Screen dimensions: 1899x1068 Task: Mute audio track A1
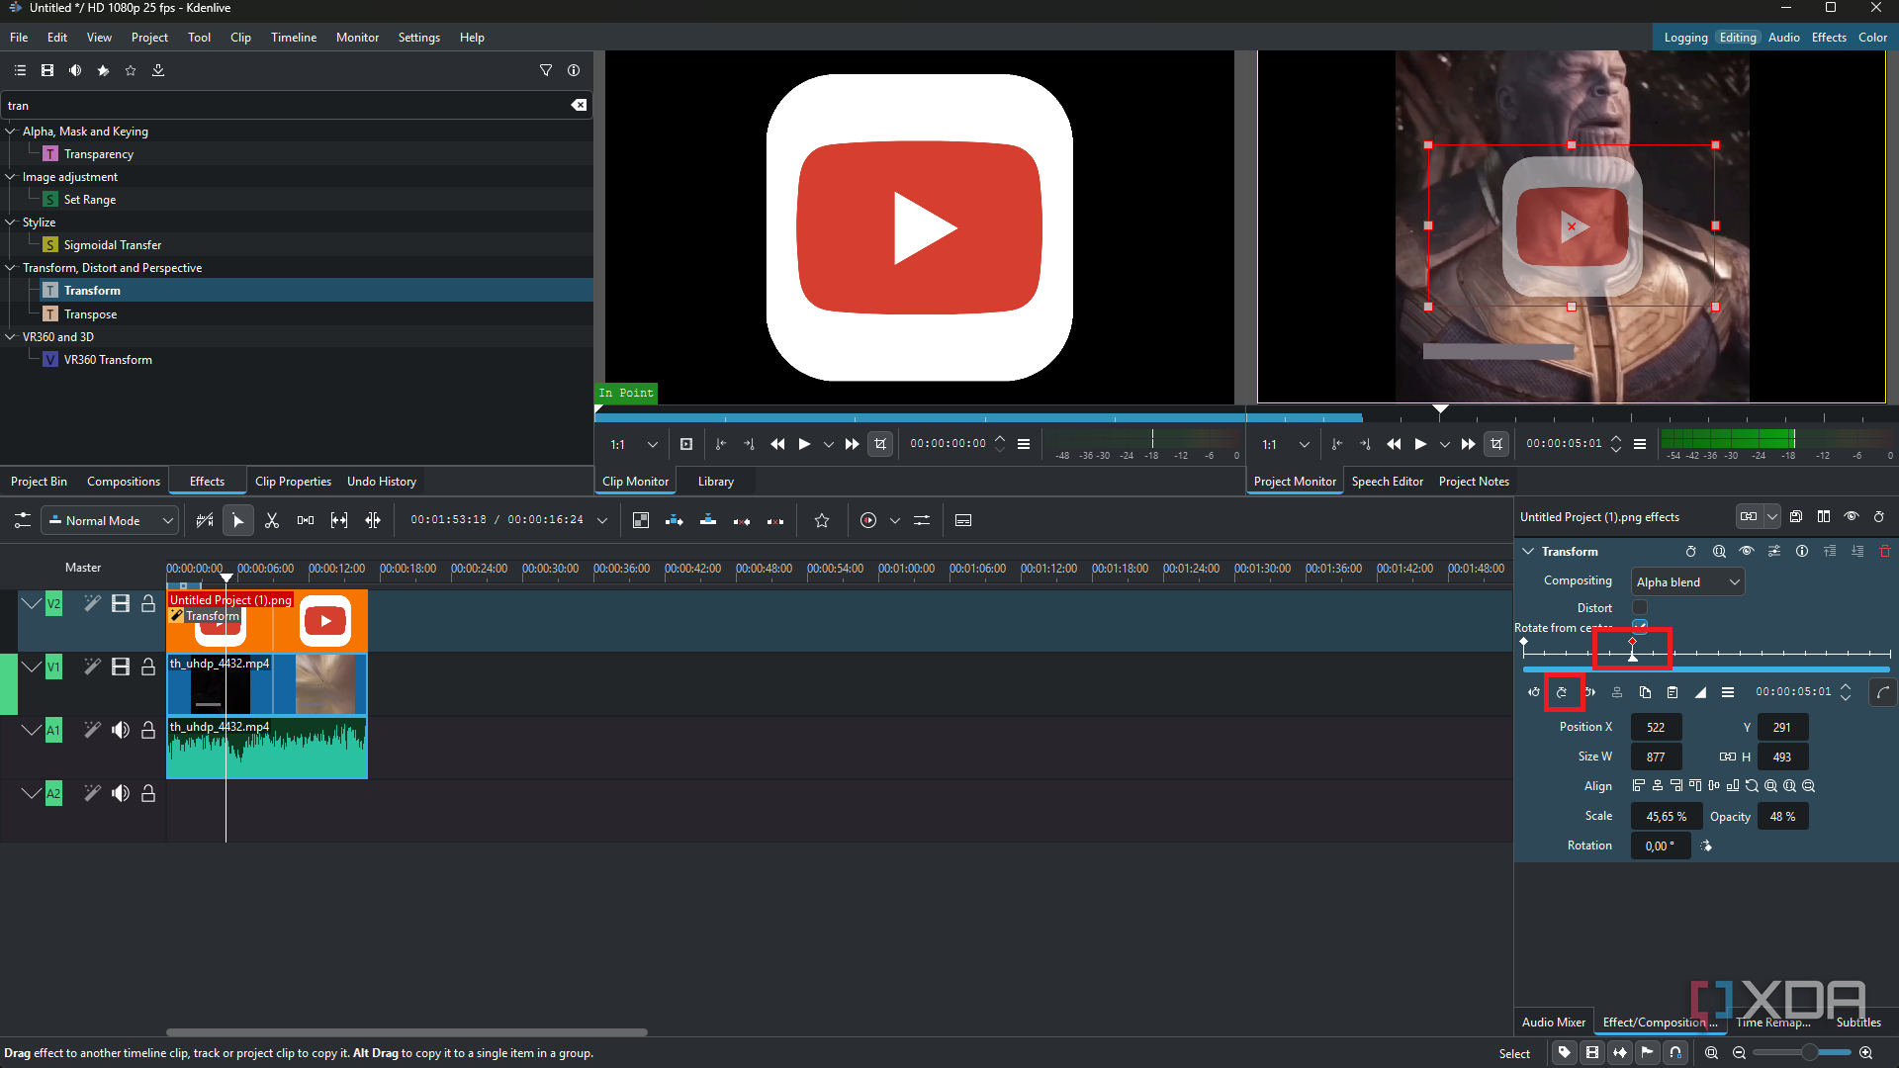[121, 730]
